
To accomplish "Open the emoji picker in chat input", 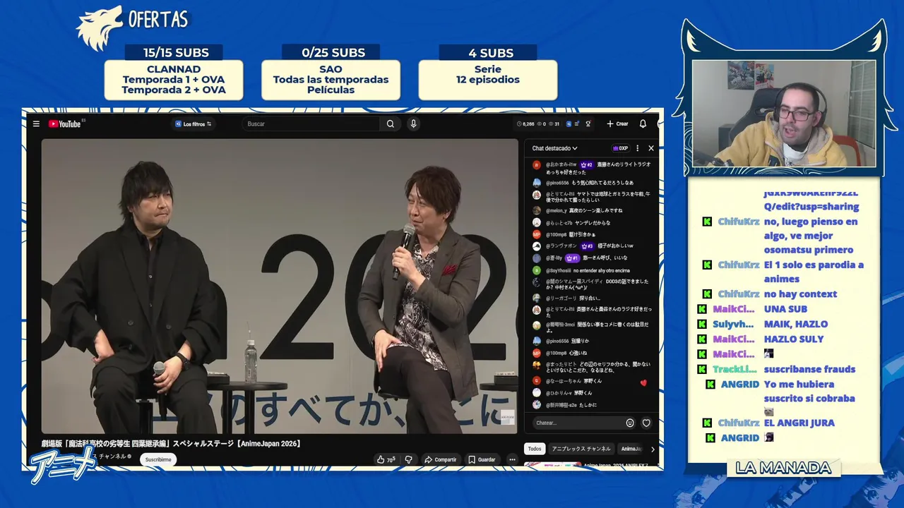I will [x=630, y=423].
